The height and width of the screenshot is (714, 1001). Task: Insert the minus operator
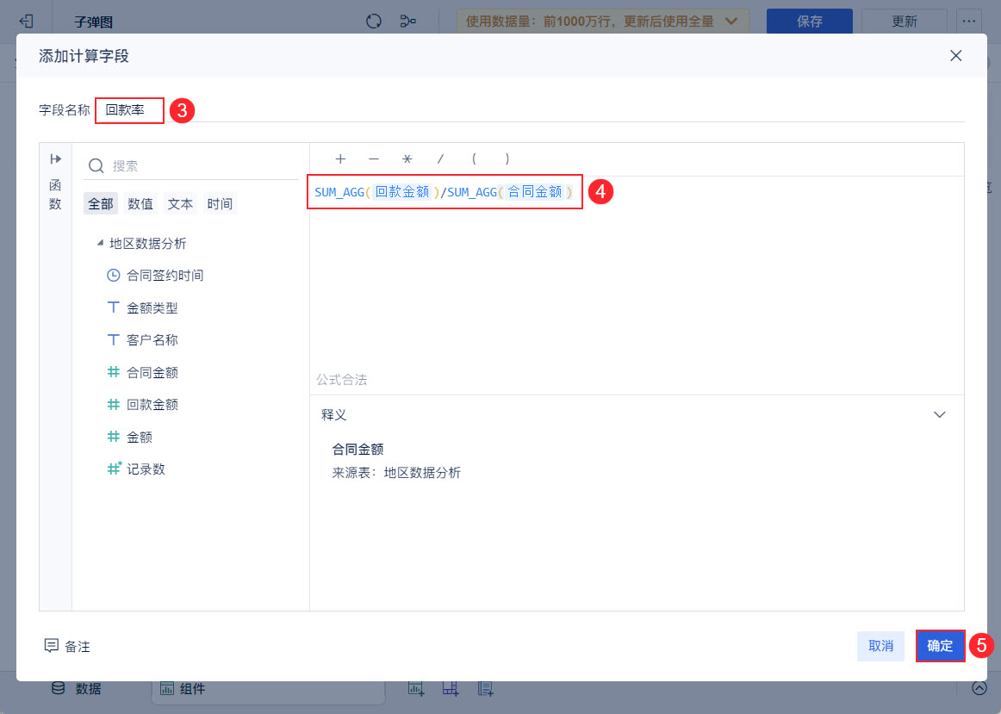(x=374, y=158)
